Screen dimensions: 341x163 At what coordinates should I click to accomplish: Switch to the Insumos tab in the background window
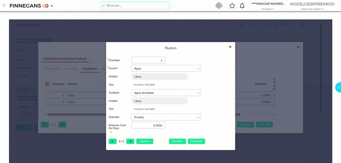pyautogui.click(x=72, y=69)
